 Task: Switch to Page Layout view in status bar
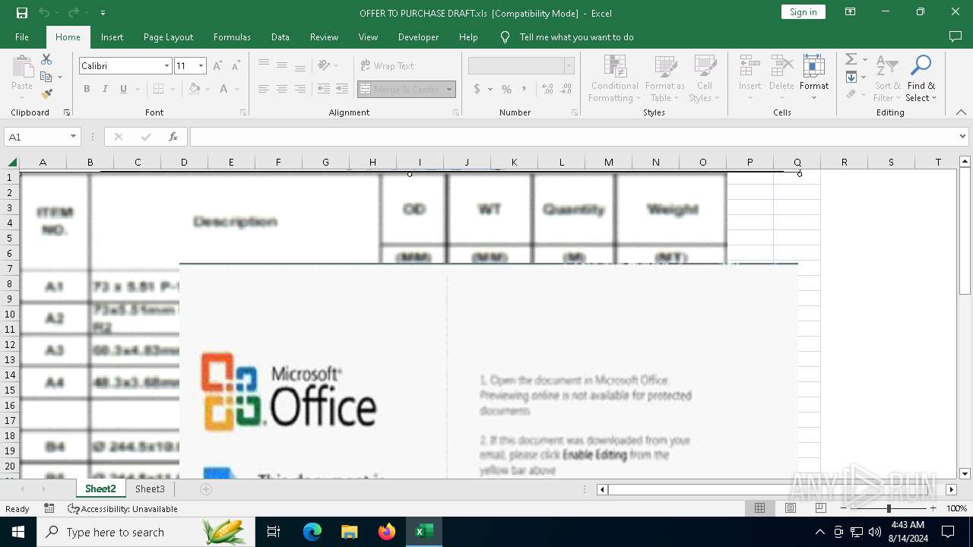click(x=790, y=508)
